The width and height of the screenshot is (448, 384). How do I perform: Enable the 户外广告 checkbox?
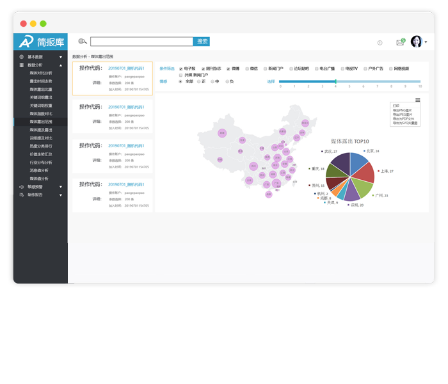(365, 68)
